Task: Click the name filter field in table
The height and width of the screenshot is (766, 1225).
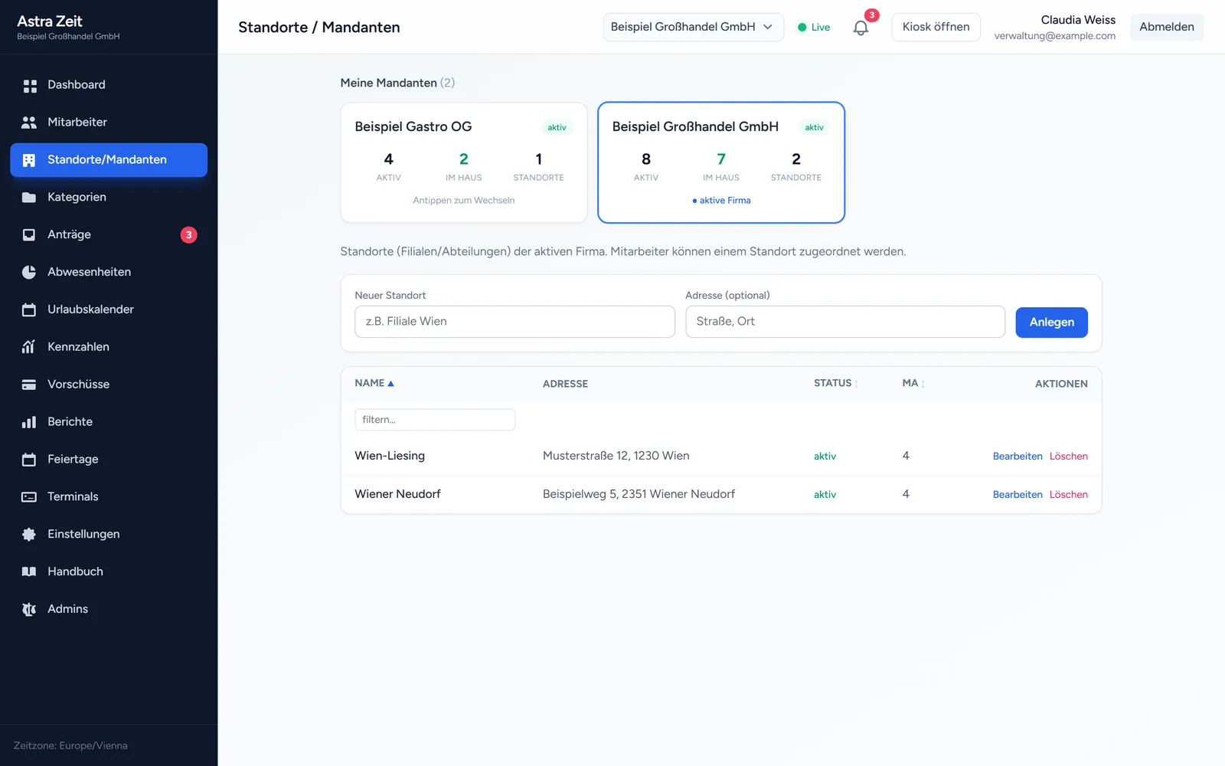Action: [435, 420]
